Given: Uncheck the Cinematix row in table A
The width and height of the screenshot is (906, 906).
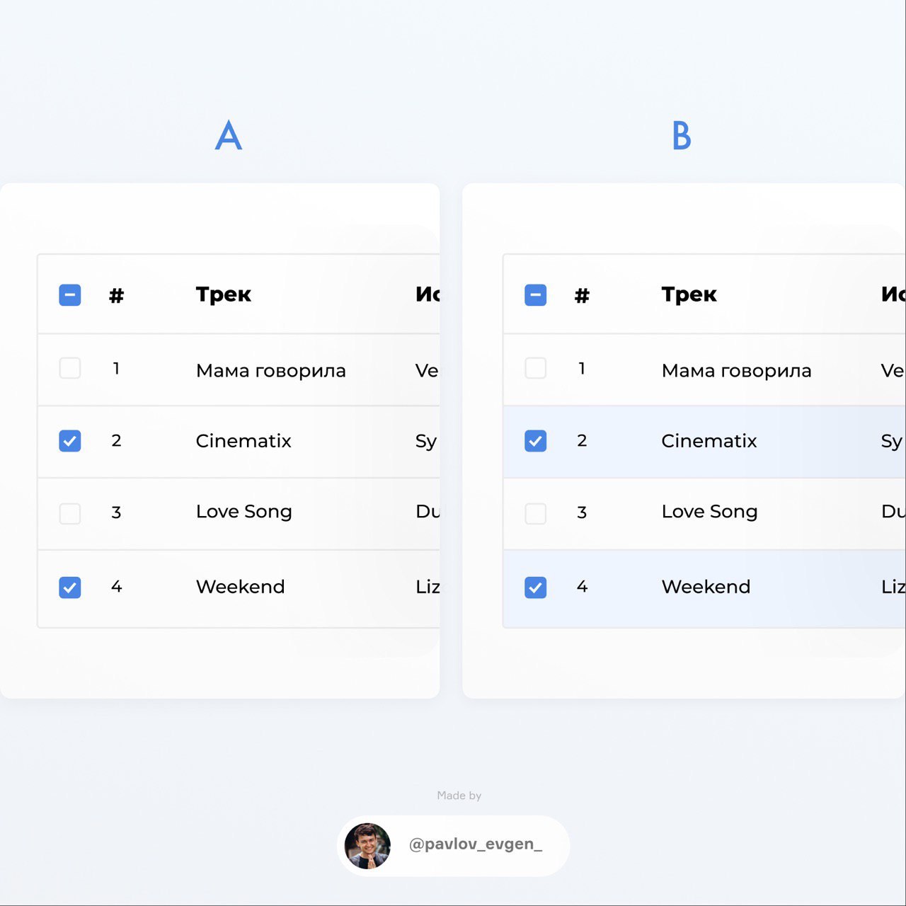Looking at the screenshot, I should pyautogui.click(x=70, y=441).
